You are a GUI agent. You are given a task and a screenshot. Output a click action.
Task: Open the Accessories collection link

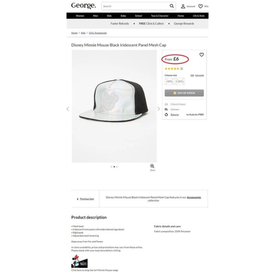point(194,197)
